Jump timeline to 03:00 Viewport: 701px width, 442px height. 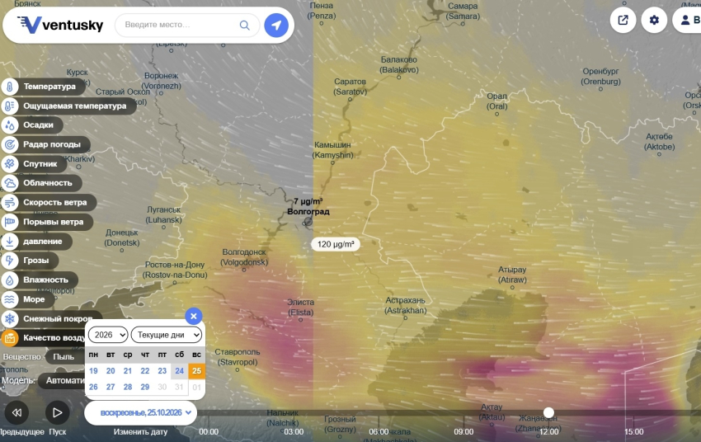(x=294, y=432)
